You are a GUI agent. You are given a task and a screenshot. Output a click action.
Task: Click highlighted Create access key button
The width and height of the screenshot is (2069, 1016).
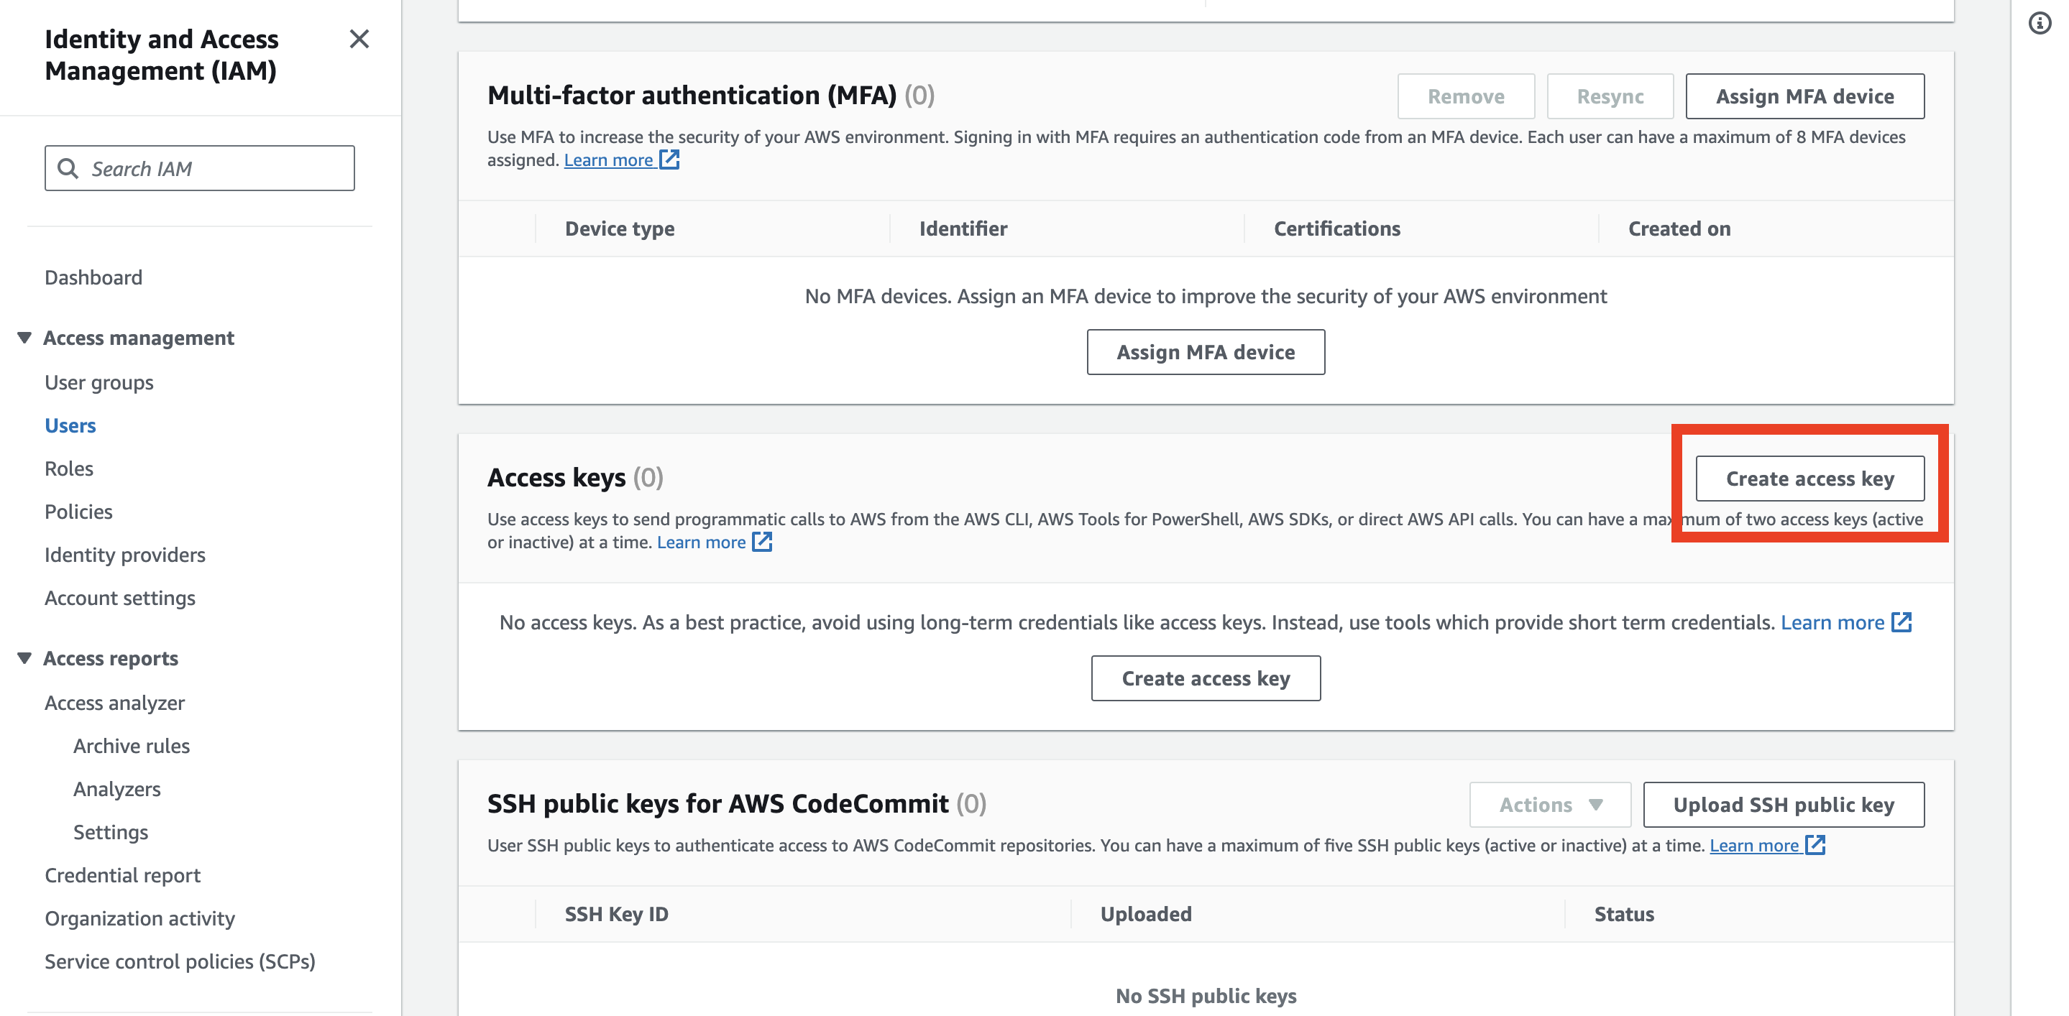[1809, 479]
